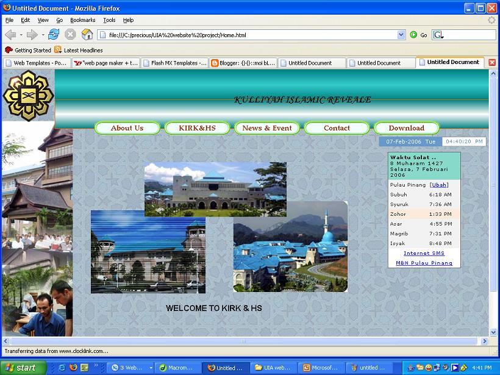Screen dimensions: 500x375
Task: Switch to the Blogger tab
Action: 243,63
